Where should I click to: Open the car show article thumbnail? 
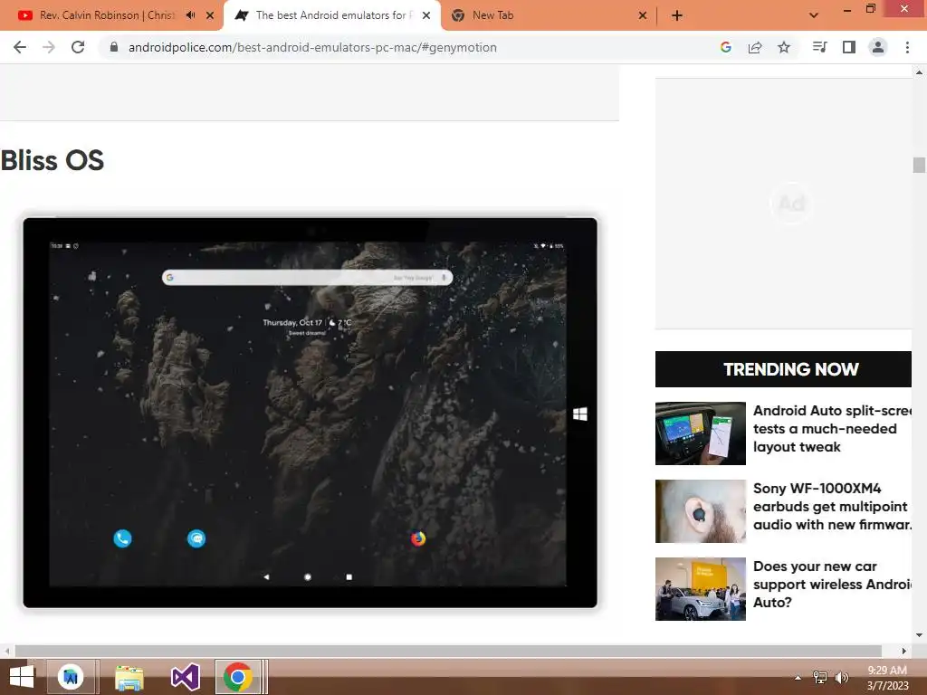tap(700, 588)
